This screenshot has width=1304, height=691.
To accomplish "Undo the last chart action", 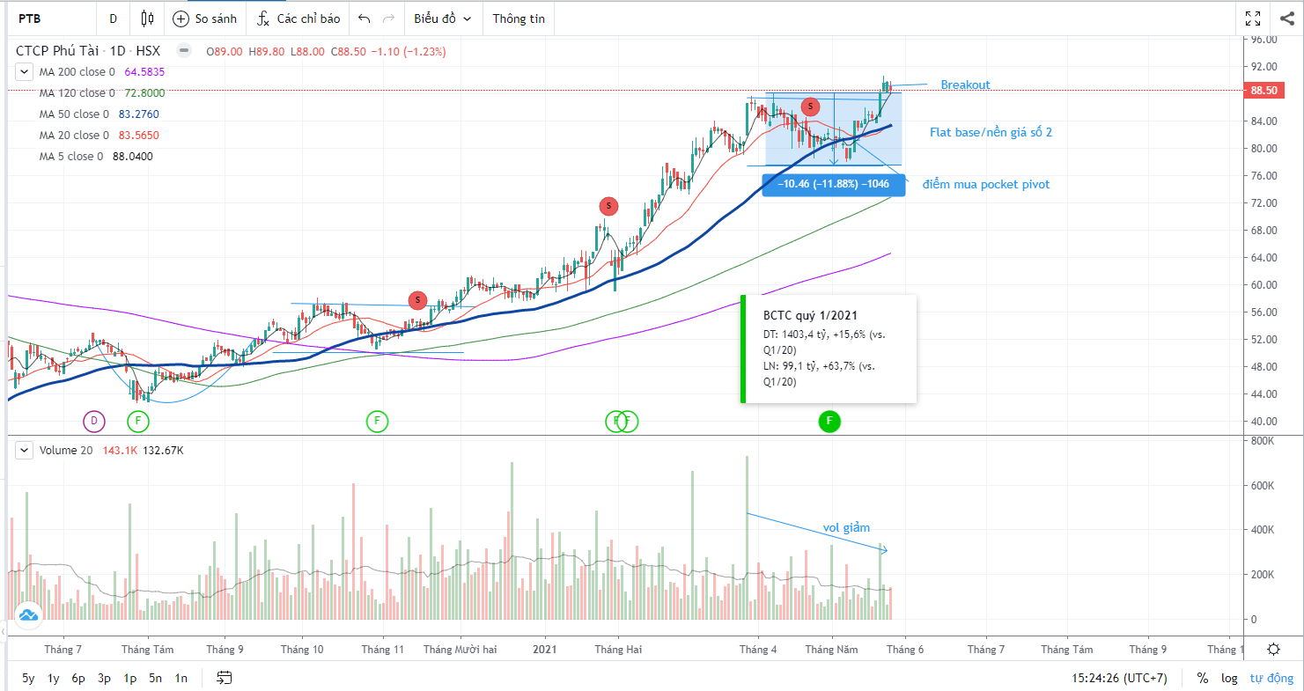I will coord(365,18).
